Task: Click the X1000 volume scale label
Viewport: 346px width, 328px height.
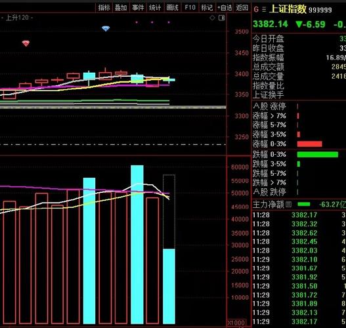Action: 236,323
